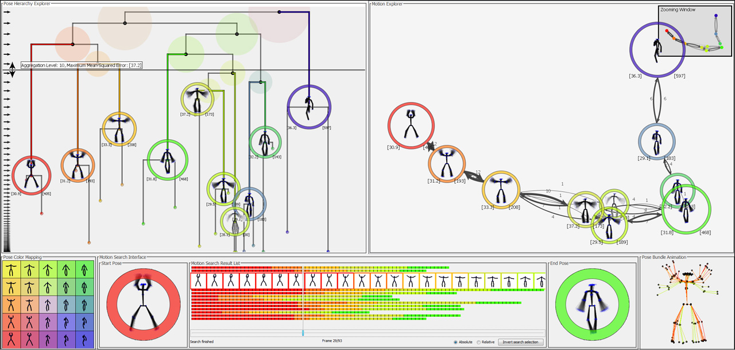Click the orange pose node labeled 31.2 in Motion Explorer

click(447, 164)
